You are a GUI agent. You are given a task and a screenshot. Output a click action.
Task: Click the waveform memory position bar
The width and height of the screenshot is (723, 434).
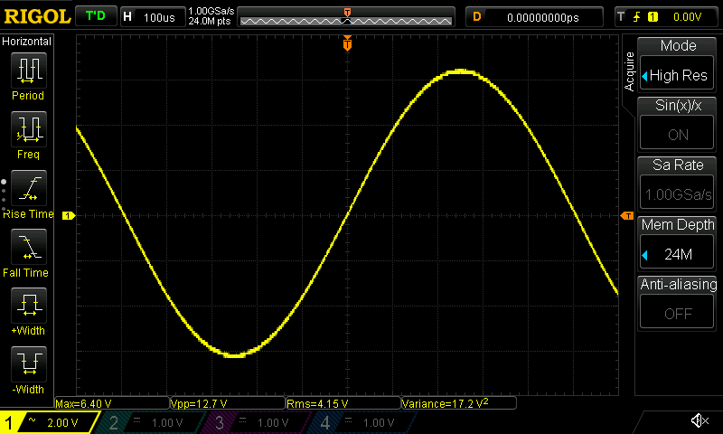coord(347,17)
